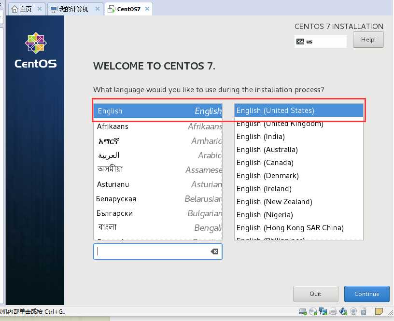This screenshot has height=321, width=394.
Task: Click the Continue button
Action: (366, 294)
